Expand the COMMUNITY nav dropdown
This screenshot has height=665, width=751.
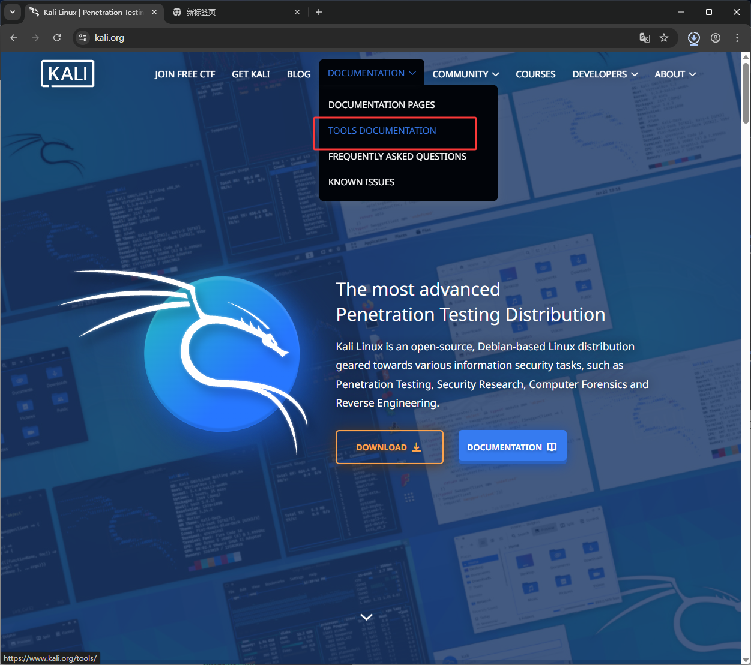tap(466, 74)
